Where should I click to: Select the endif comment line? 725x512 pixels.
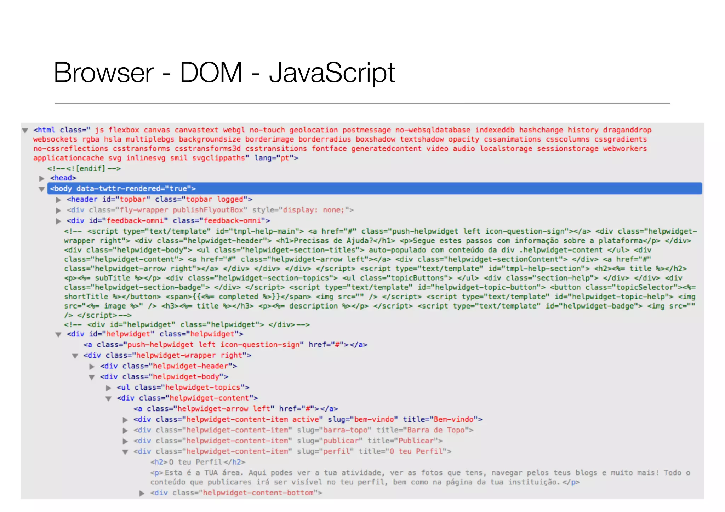(x=84, y=168)
